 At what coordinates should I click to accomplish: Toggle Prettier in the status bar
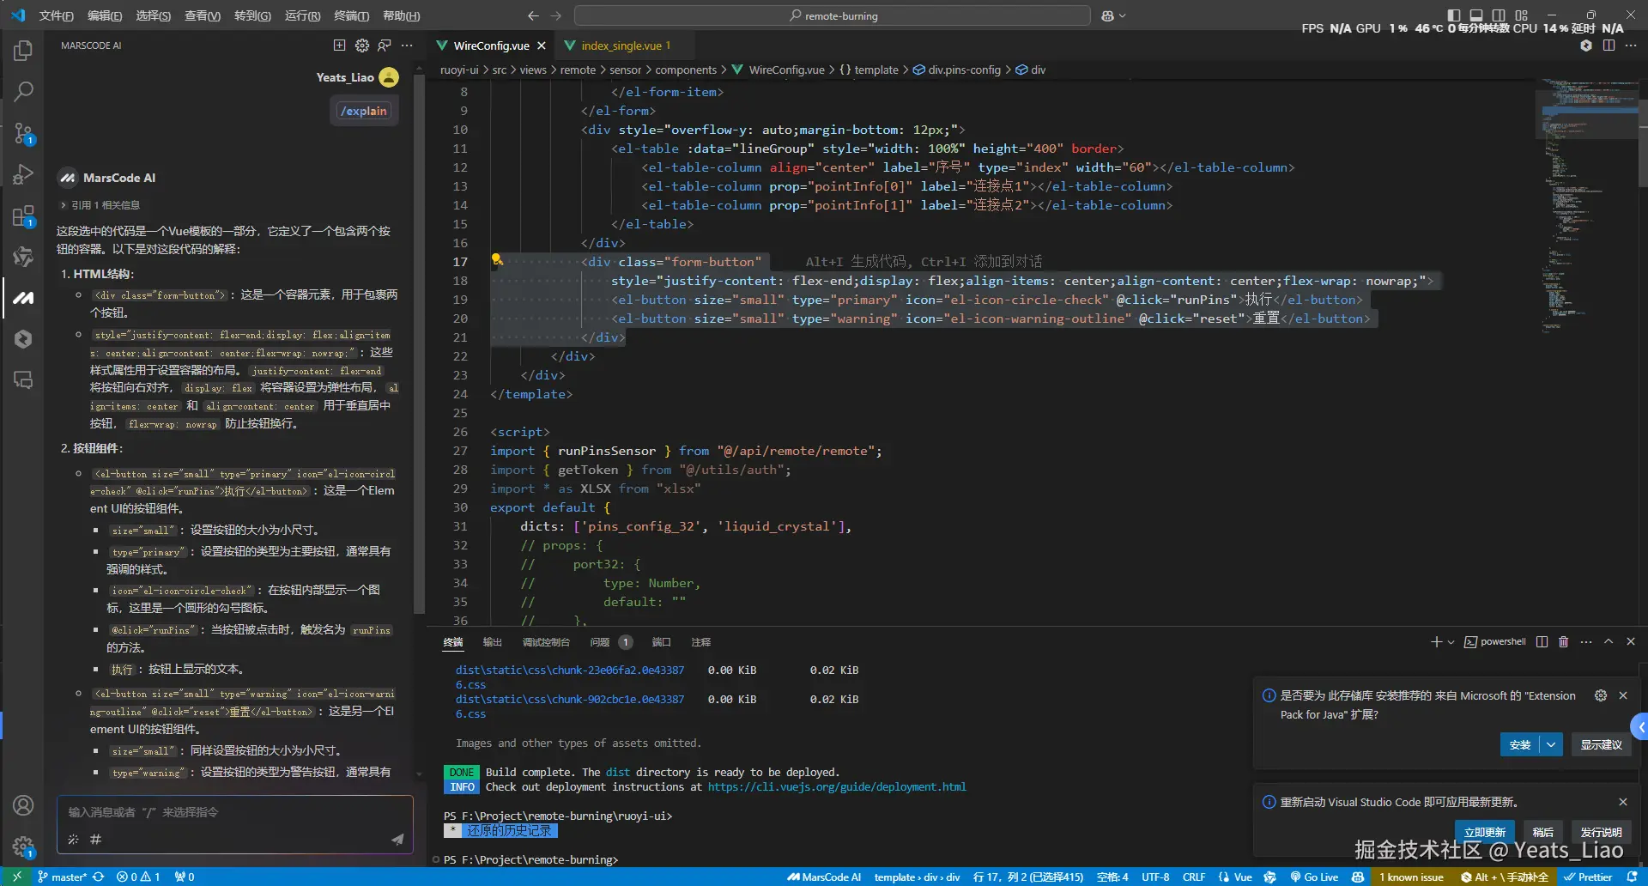tap(1587, 877)
